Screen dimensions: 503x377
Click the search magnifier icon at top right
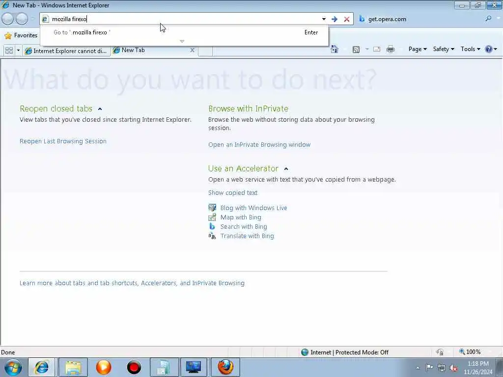488,19
